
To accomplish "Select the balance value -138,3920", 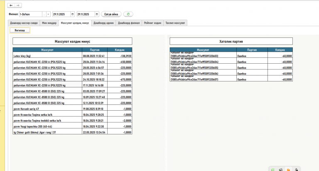I will click(x=120, y=55).
